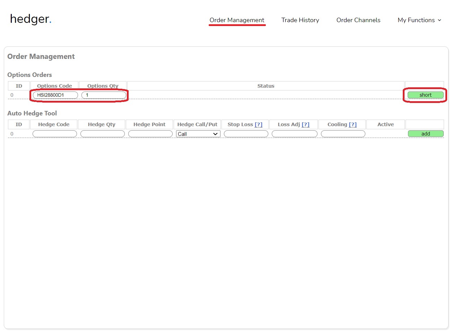Open the Order Channels page
The height and width of the screenshot is (332, 452).
tap(358, 20)
